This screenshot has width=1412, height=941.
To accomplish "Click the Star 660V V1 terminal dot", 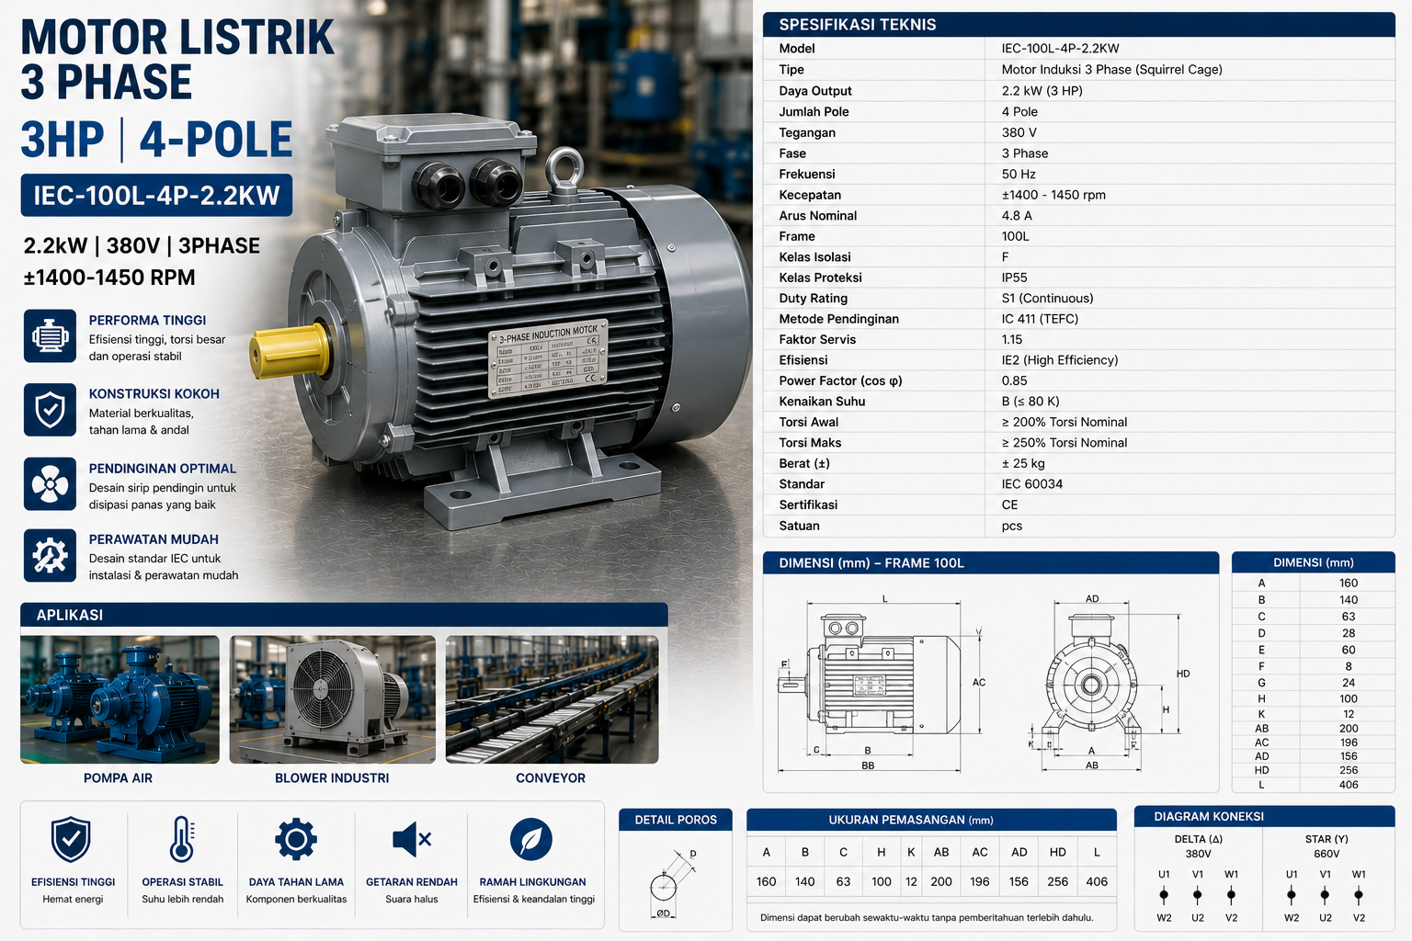I will click(x=1325, y=894).
